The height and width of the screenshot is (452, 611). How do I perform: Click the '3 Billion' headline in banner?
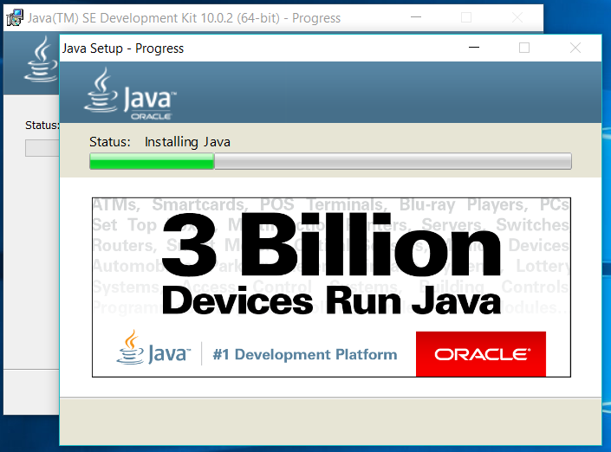331,245
